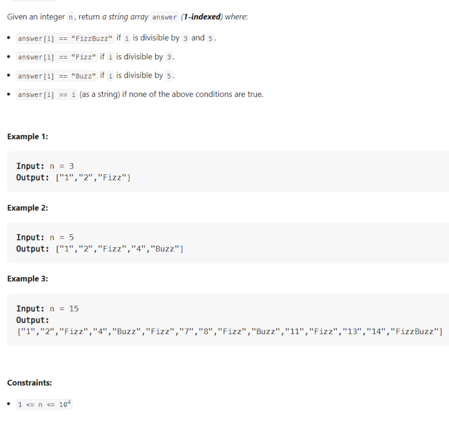Click the "Input: n = 15" line
The width and height of the screenshot is (449, 425).
[47, 309]
